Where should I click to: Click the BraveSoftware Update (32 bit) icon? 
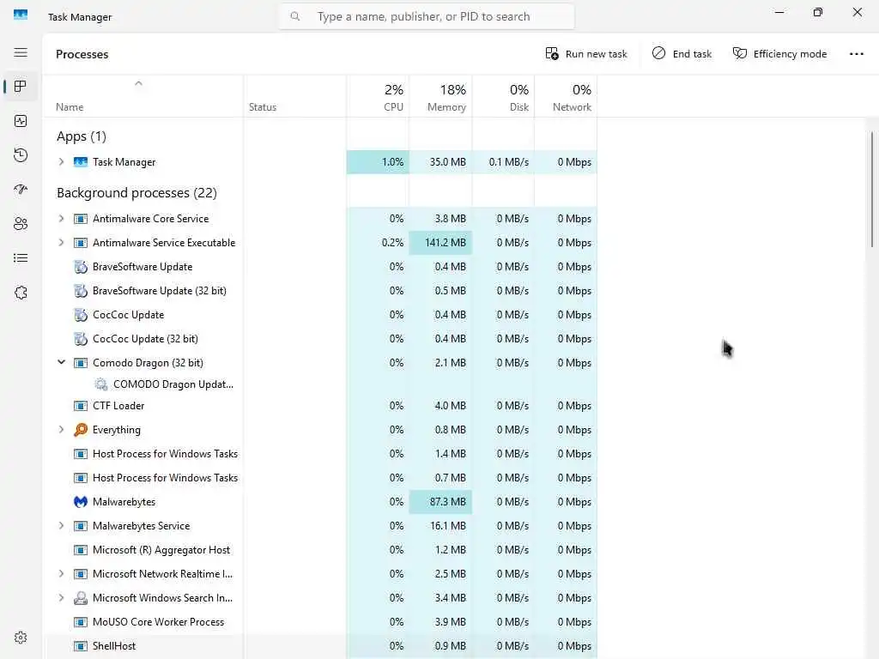click(x=81, y=291)
